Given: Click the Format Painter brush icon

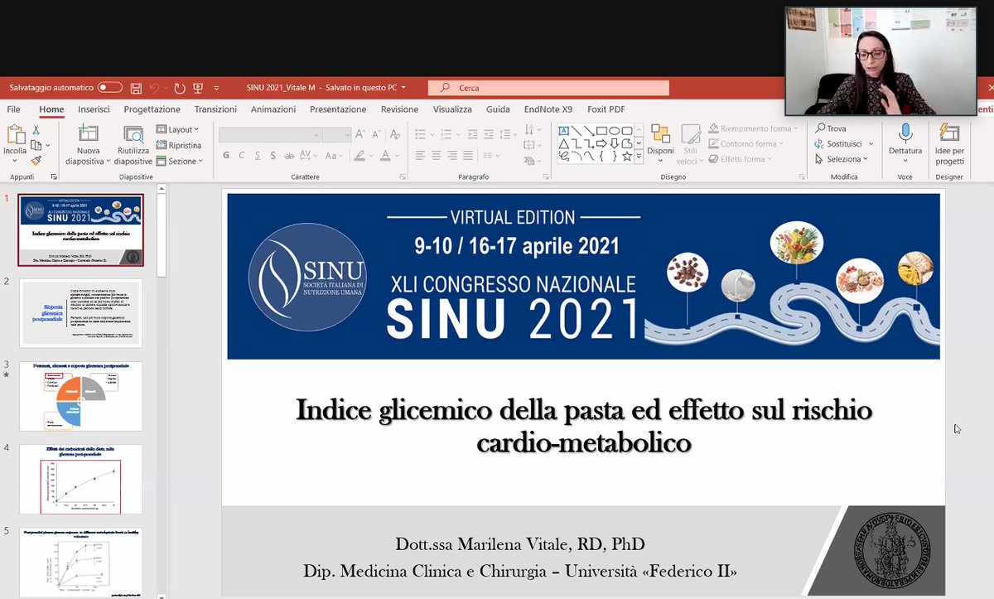Looking at the screenshot, I should coord(36,160).
